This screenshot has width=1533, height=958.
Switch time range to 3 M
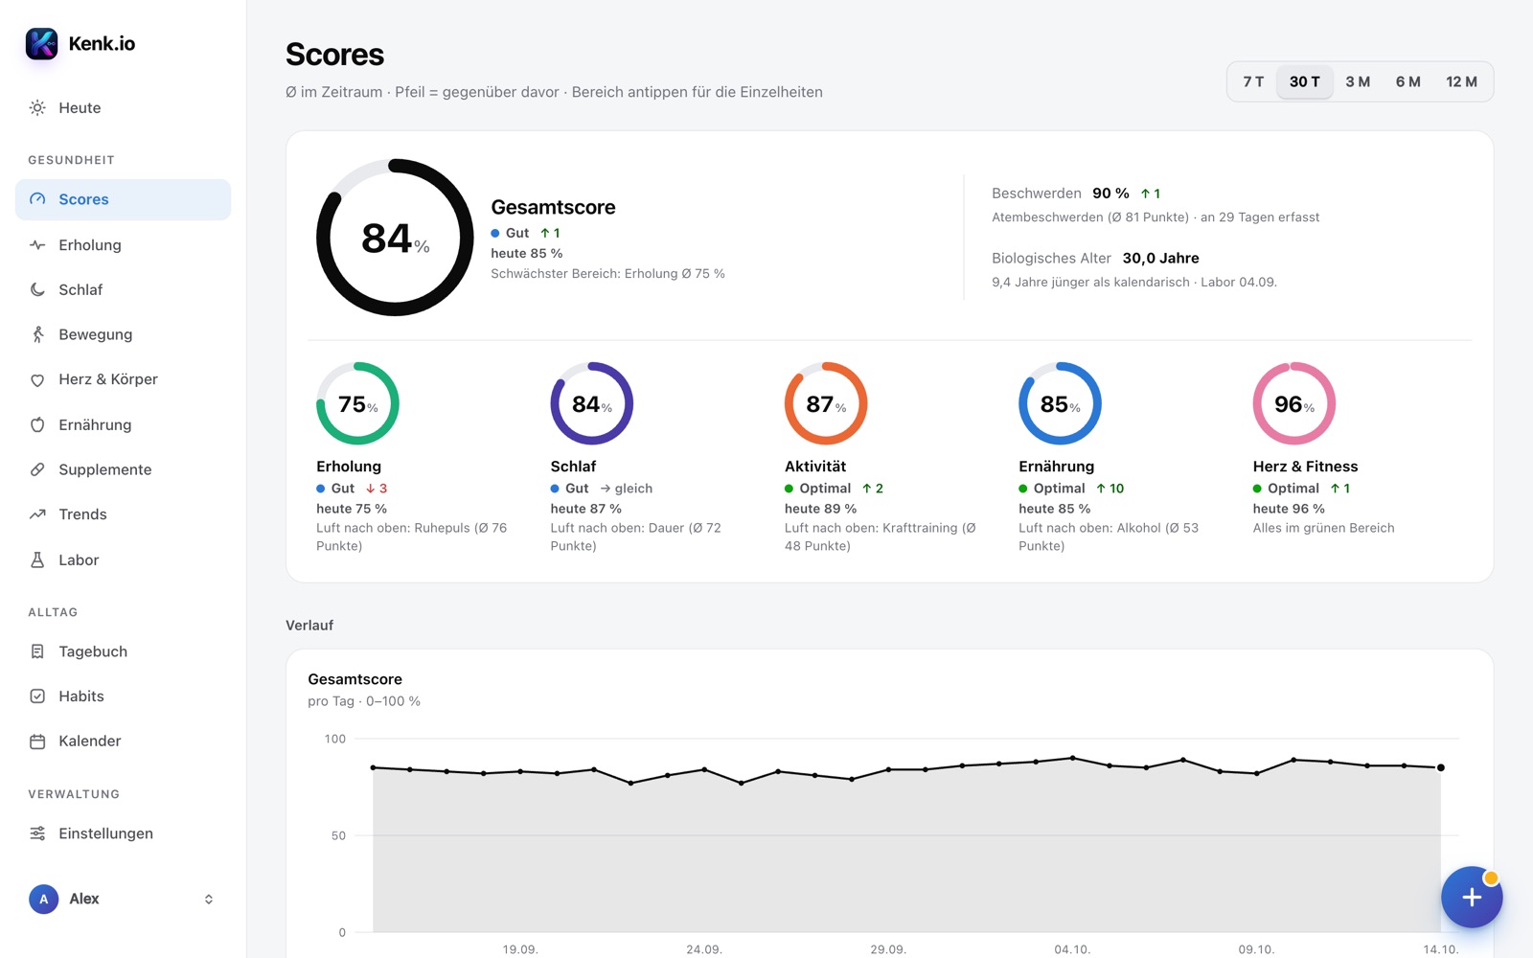1358,81
